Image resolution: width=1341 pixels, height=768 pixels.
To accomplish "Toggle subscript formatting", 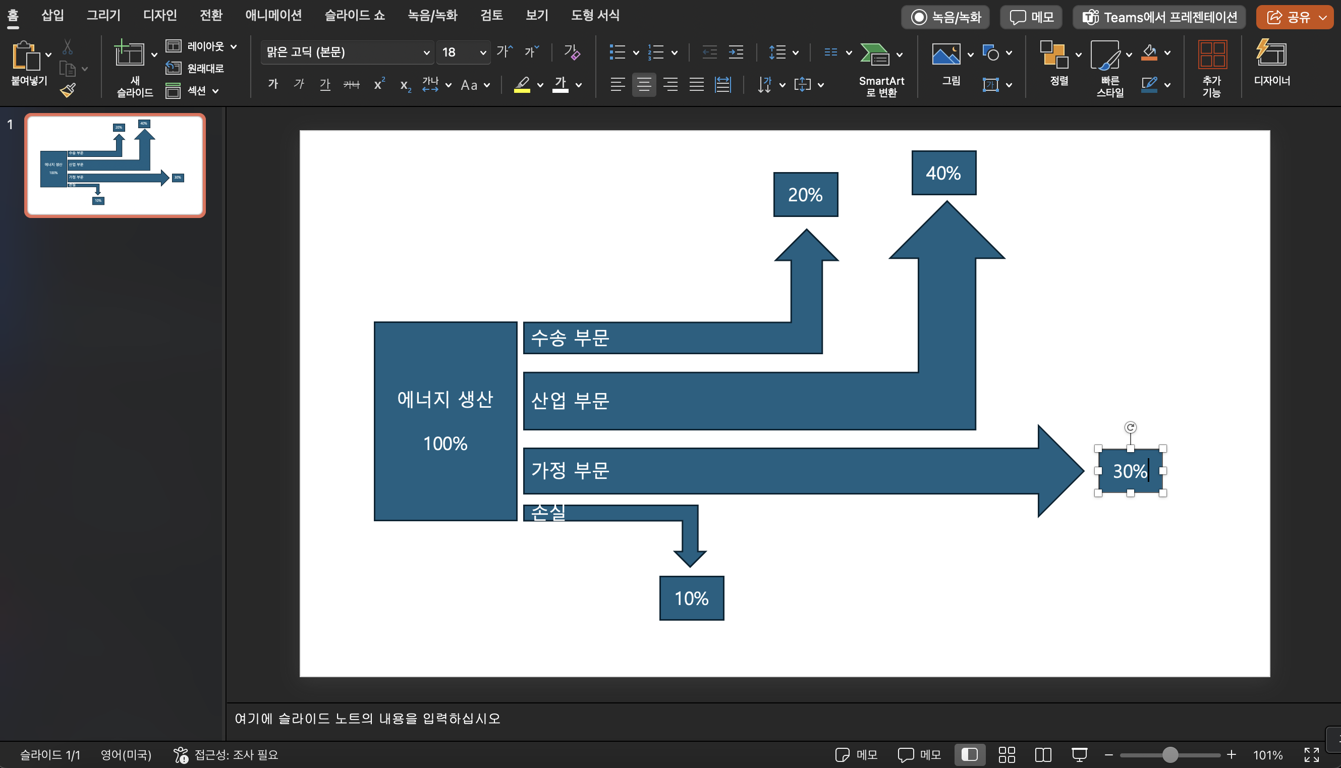I will click(405, 85).
